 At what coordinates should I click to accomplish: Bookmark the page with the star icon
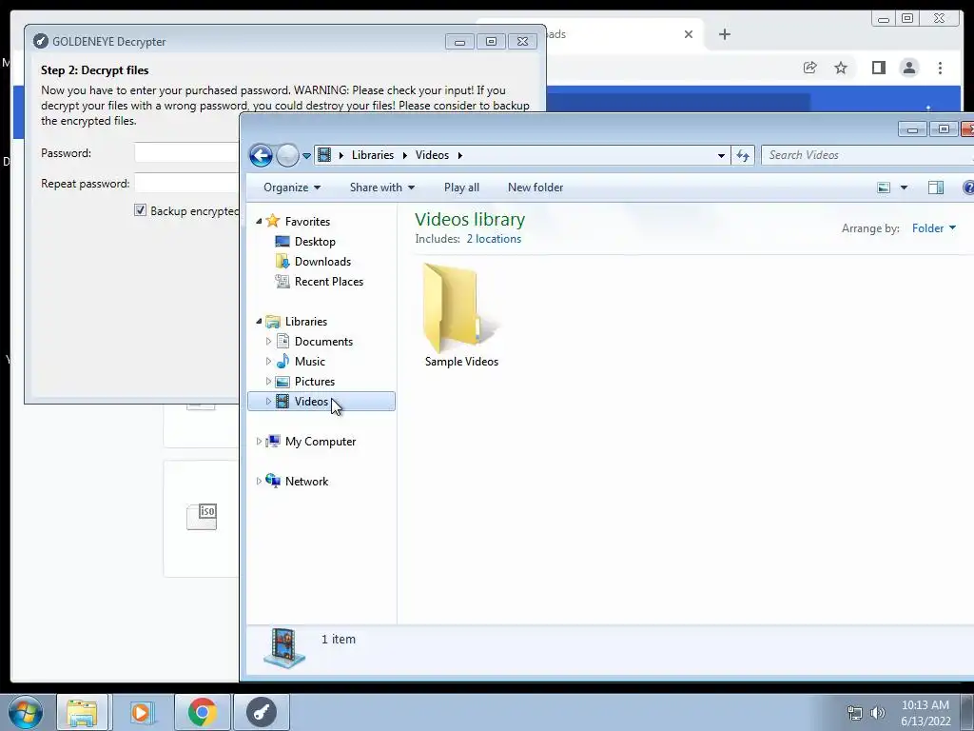[841, 68]
